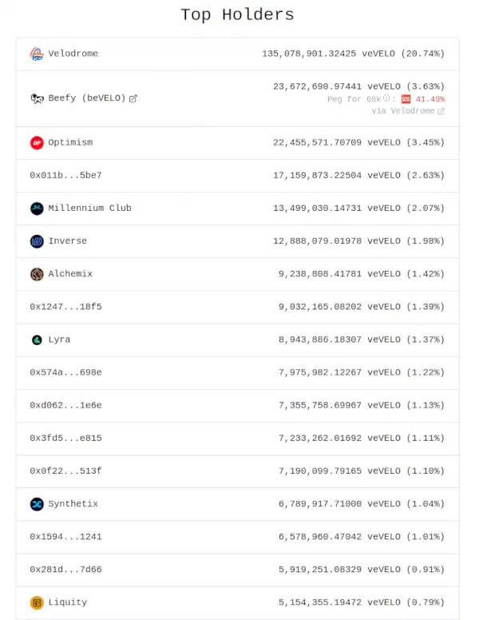
Task: Click the Lyra logo icon
Action: tap(37, 340)
